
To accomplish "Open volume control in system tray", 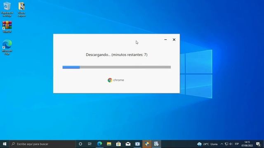I will [231, 144].
